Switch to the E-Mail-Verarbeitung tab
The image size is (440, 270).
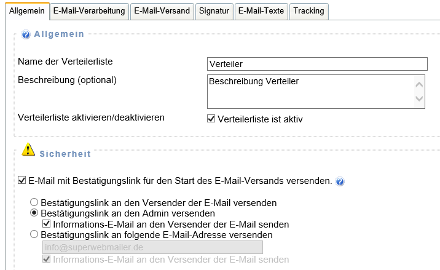(88, 11)
